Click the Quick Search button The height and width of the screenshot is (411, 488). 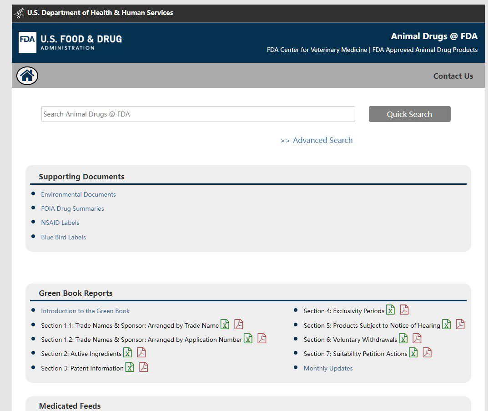(x=410, y=114)
